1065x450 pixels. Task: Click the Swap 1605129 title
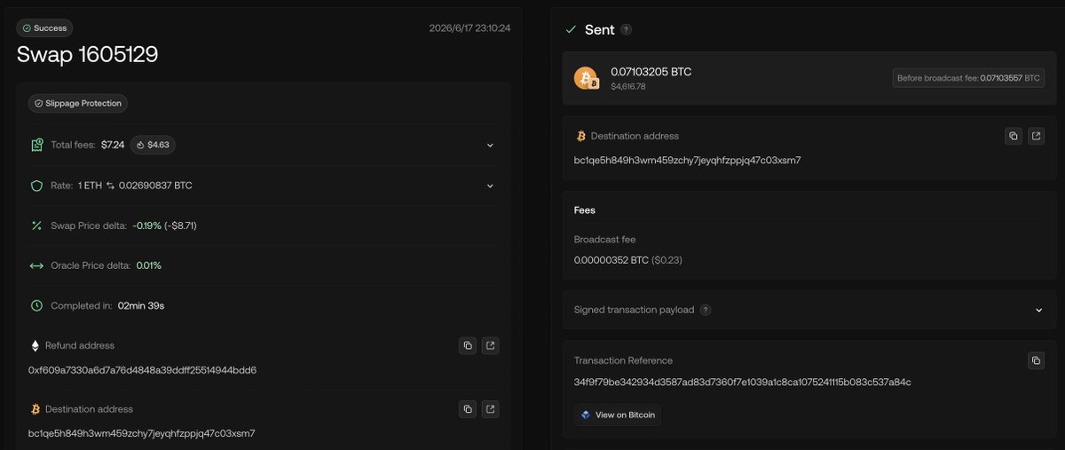[x=87, y=54]
